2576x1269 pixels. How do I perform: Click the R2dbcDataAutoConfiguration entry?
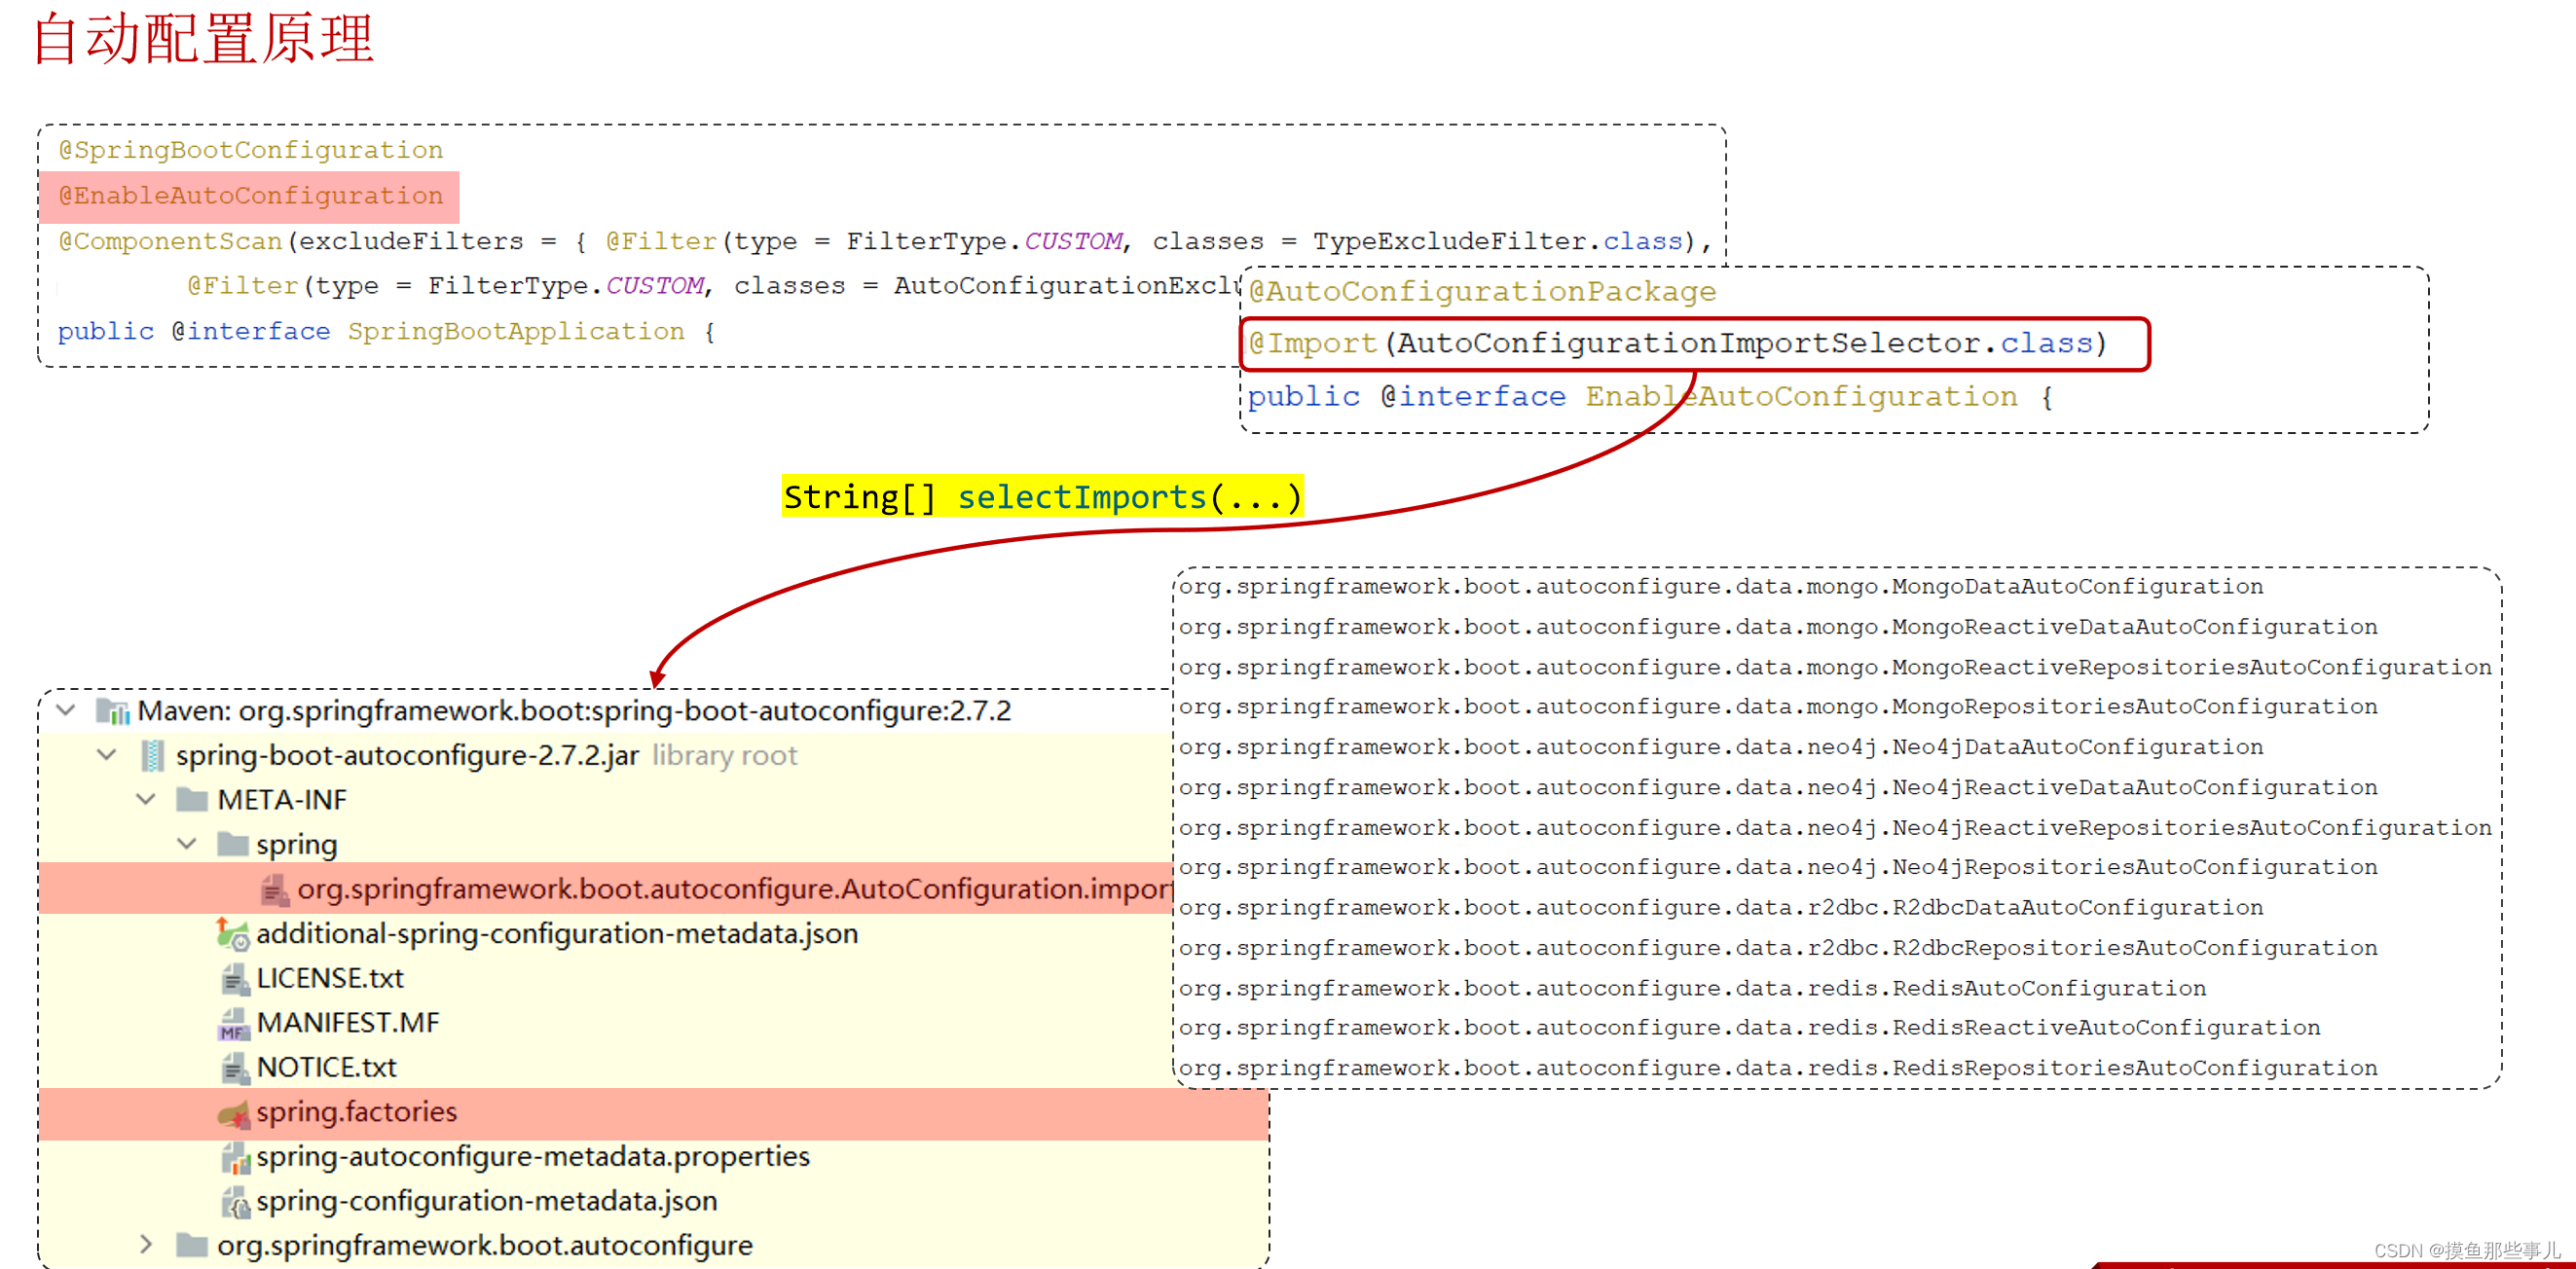(1720, 907)
